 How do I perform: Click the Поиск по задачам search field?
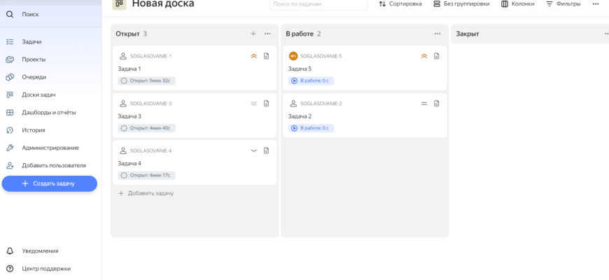click(318, 5)
